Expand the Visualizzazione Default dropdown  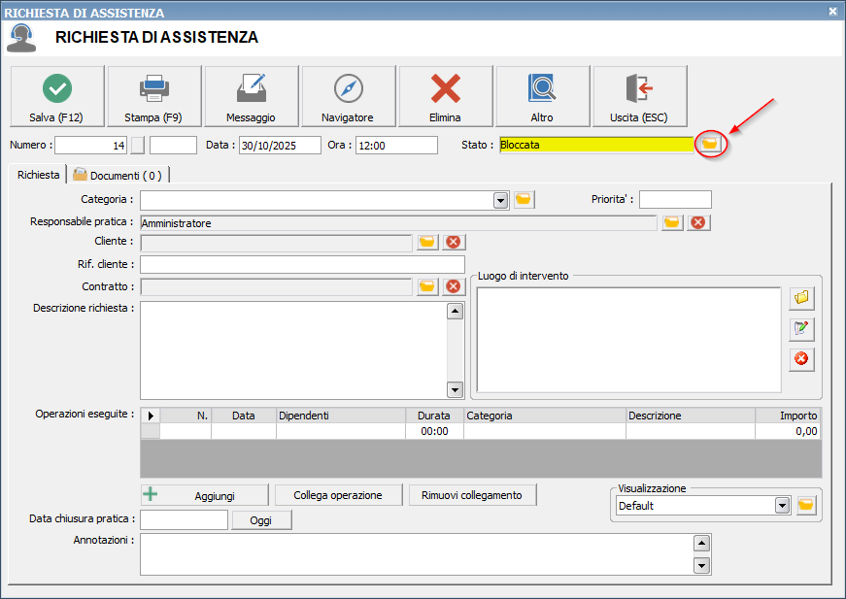click(x=782, y=506)
